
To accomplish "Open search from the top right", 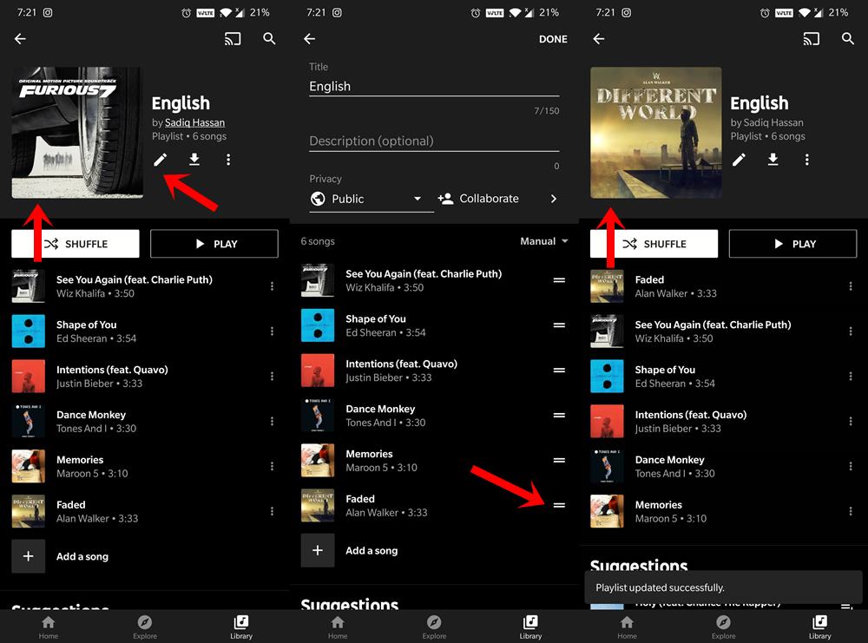I will coord(268,38).
